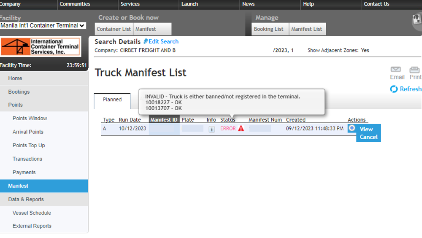This screenshot has height=238, width=422.
Task: Click the pencil icon beside Edit Search
Action: [x=146, y=41]
